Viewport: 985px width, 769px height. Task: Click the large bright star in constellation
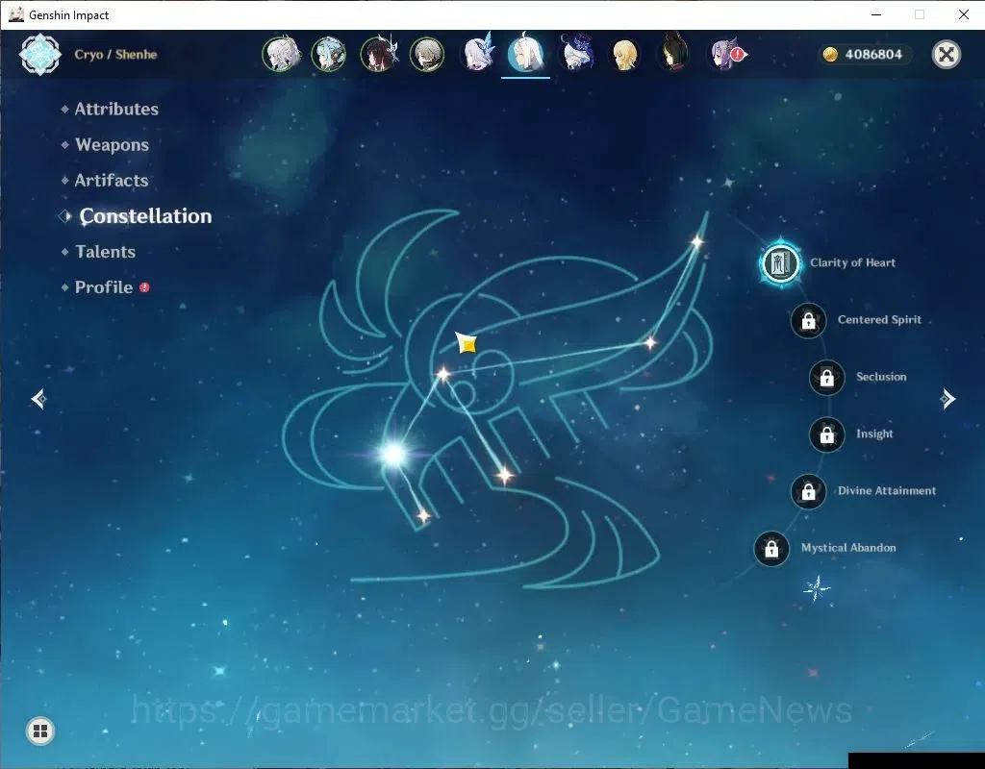[x=393, y=454]
